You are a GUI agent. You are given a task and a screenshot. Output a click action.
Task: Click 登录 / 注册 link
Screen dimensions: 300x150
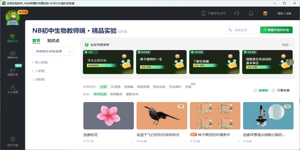pyautogui.click(x=284, y=13)
